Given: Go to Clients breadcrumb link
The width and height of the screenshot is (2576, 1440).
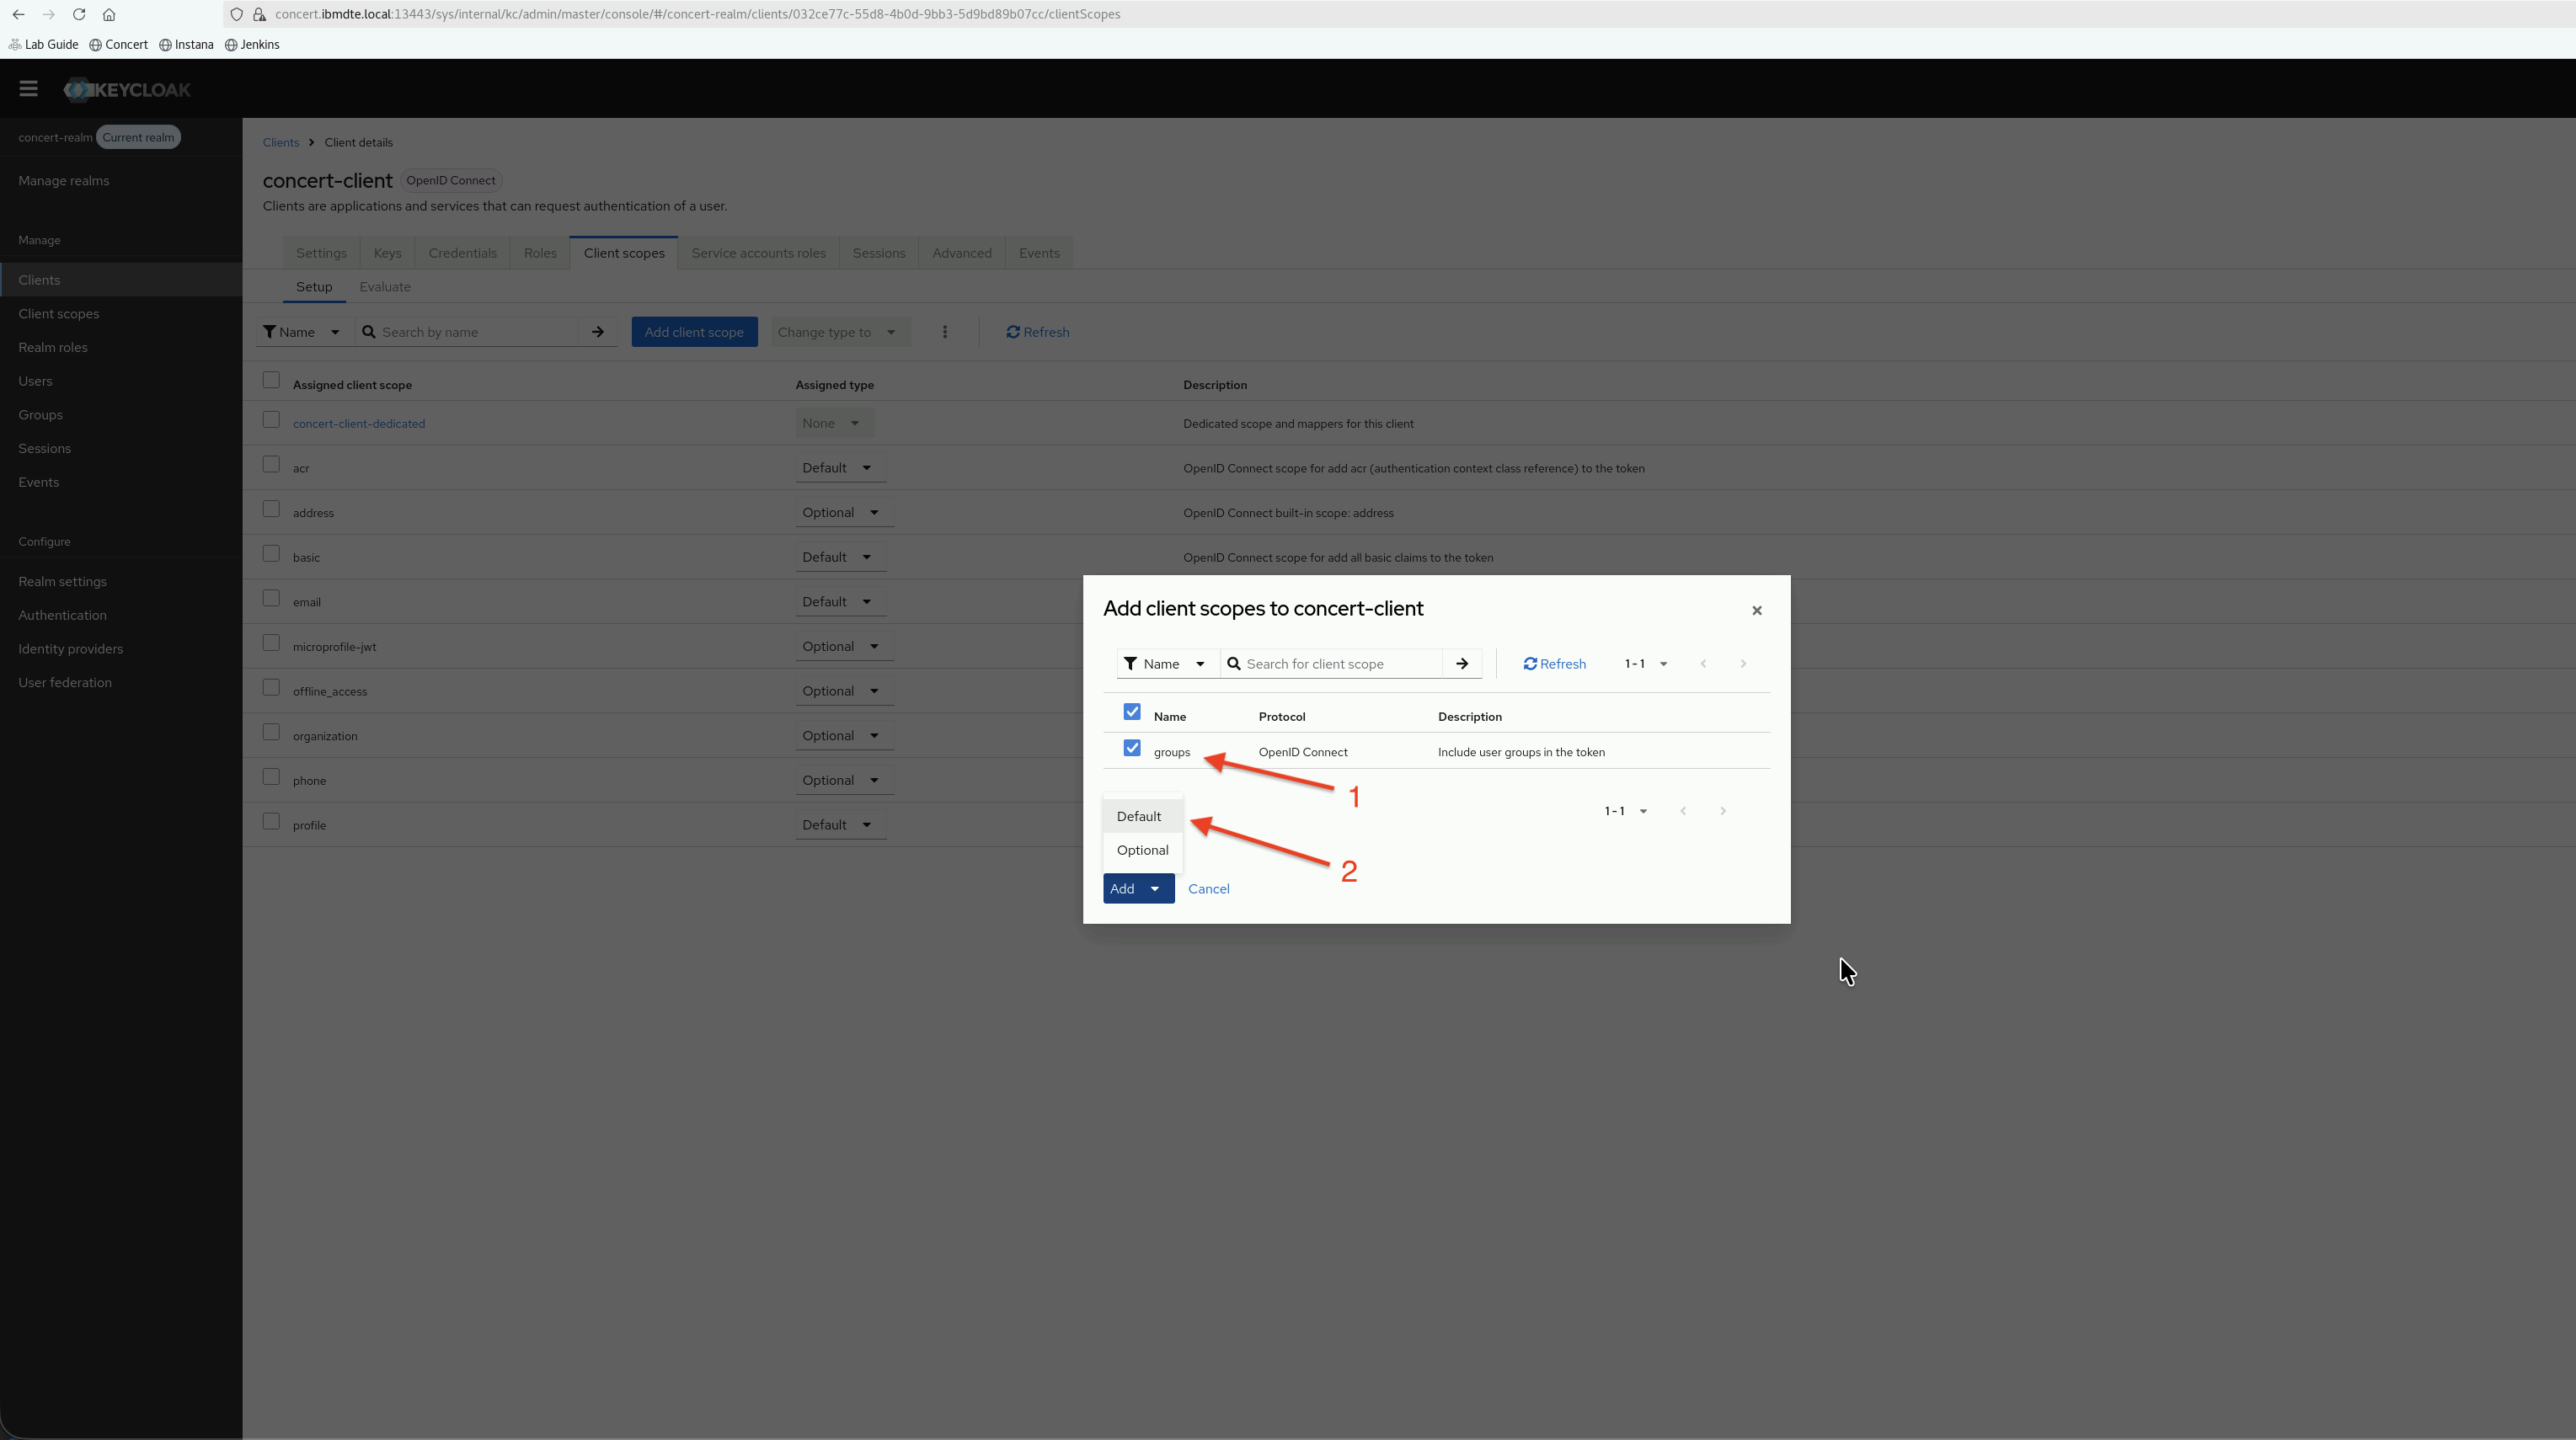Looking at the screenshot, I should click(x=281, y=142).
